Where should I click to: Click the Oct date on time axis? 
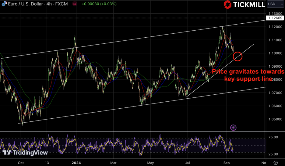(x=21, y=163)
